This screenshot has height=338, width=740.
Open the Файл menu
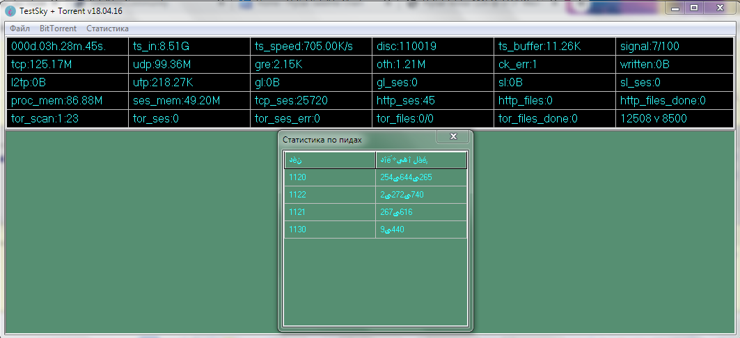tap(19, 29)
